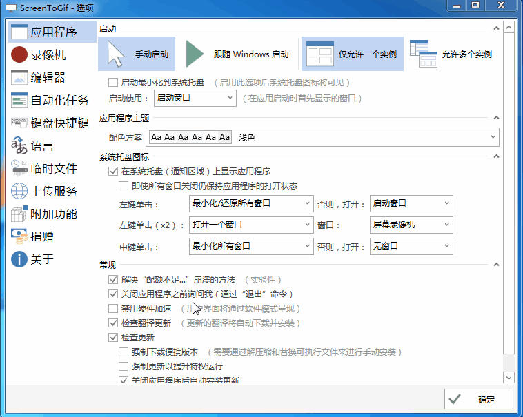Click the 手动启动 cursor arrow icon
Image resolution: width=523 pixels, height=417 pixels.
(x=116, y=54)
